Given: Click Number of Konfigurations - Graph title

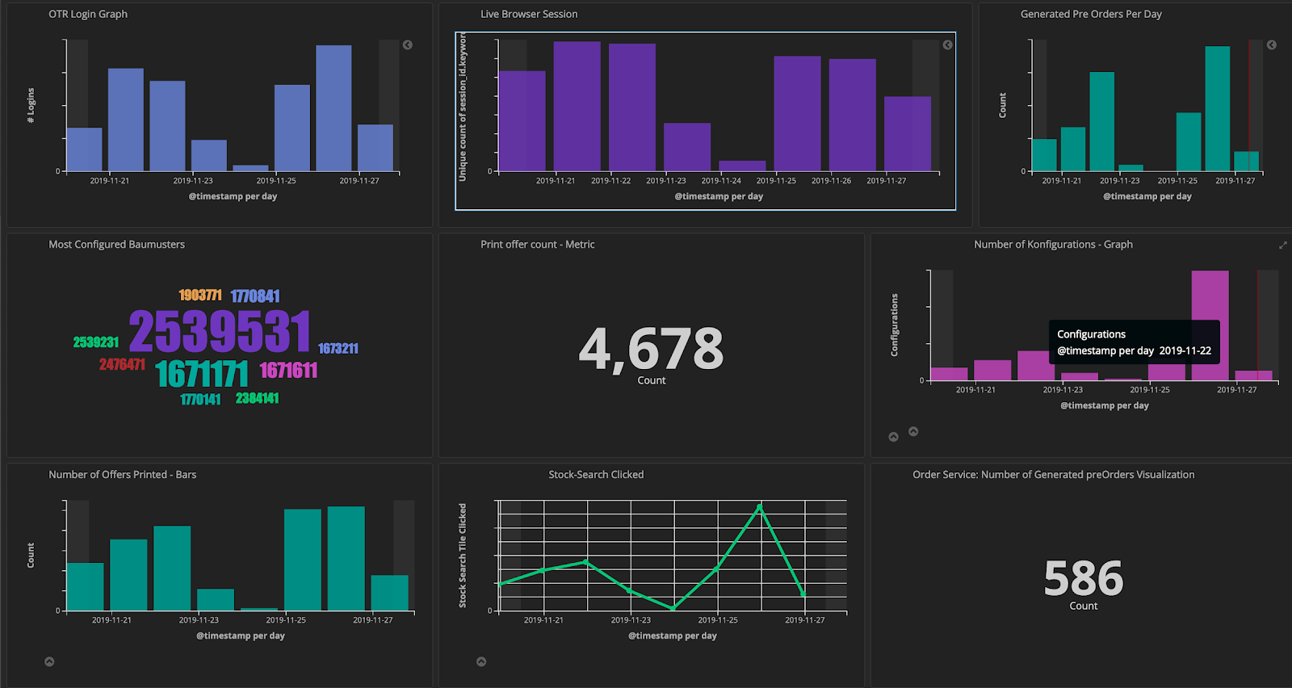Looking at the screenshot, I should tap(1053, 244).
